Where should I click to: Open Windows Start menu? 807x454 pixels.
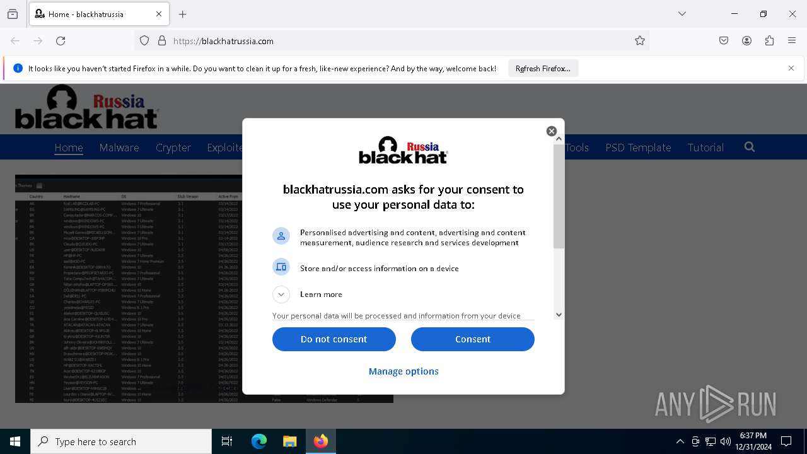point(15,441)
